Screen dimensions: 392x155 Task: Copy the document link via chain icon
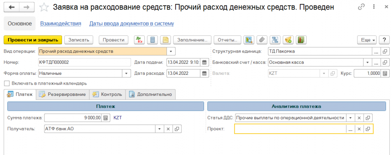point(361,7)
